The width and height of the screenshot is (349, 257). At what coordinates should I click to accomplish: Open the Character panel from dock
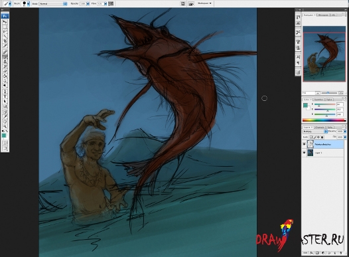pyautogui.click(x=299, y=57)
